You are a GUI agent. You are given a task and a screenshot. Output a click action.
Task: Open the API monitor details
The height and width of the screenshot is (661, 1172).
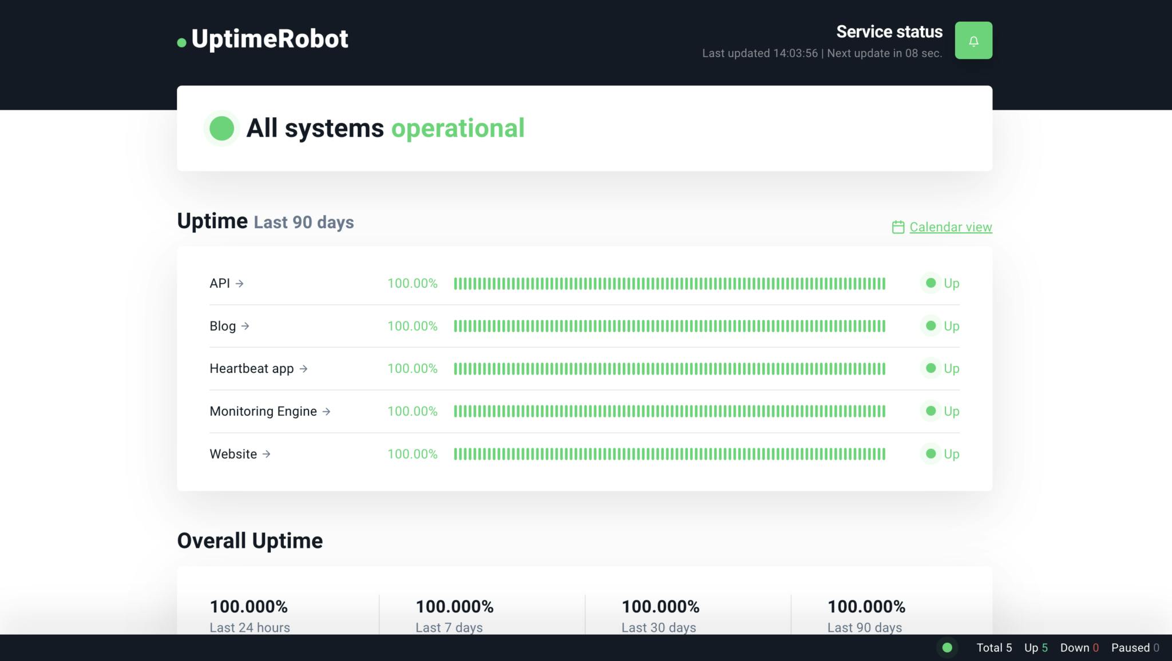[227, 283]
